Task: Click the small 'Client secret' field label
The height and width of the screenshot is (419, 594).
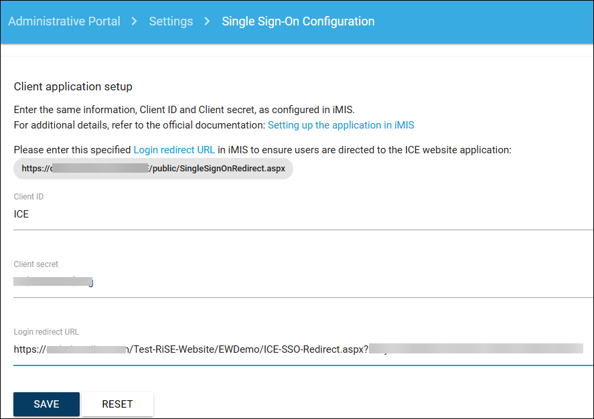Action: pyautogui.click(x=36, y=264)
